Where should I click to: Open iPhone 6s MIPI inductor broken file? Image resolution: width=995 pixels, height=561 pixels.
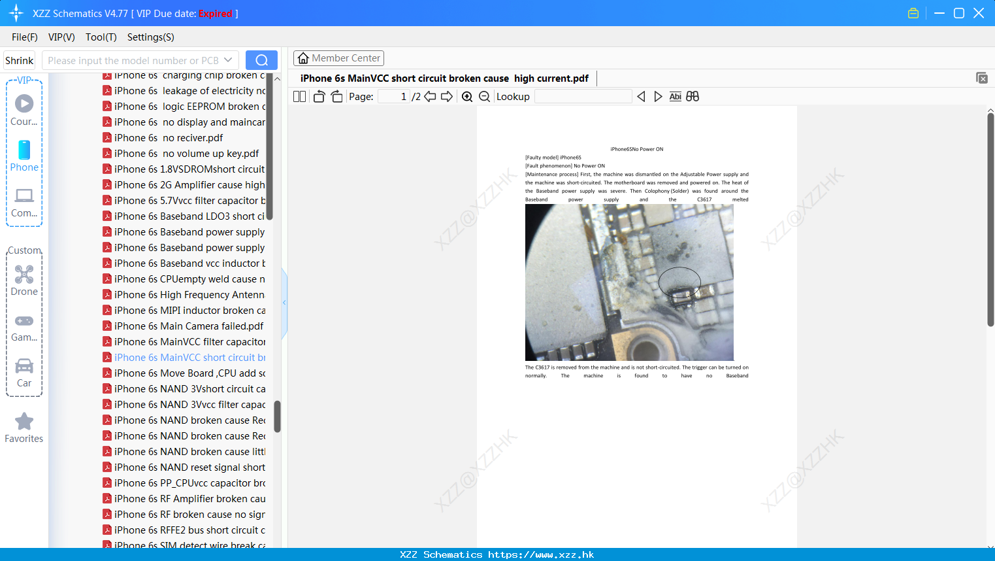tap(184, 311)
